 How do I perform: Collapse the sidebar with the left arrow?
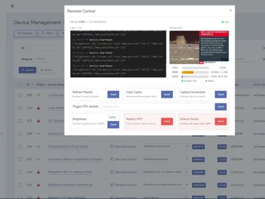1,133
